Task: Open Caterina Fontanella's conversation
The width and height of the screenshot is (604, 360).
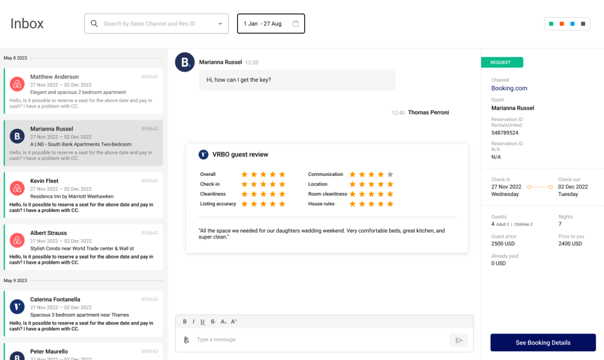Action: click(x=84, y=313)
